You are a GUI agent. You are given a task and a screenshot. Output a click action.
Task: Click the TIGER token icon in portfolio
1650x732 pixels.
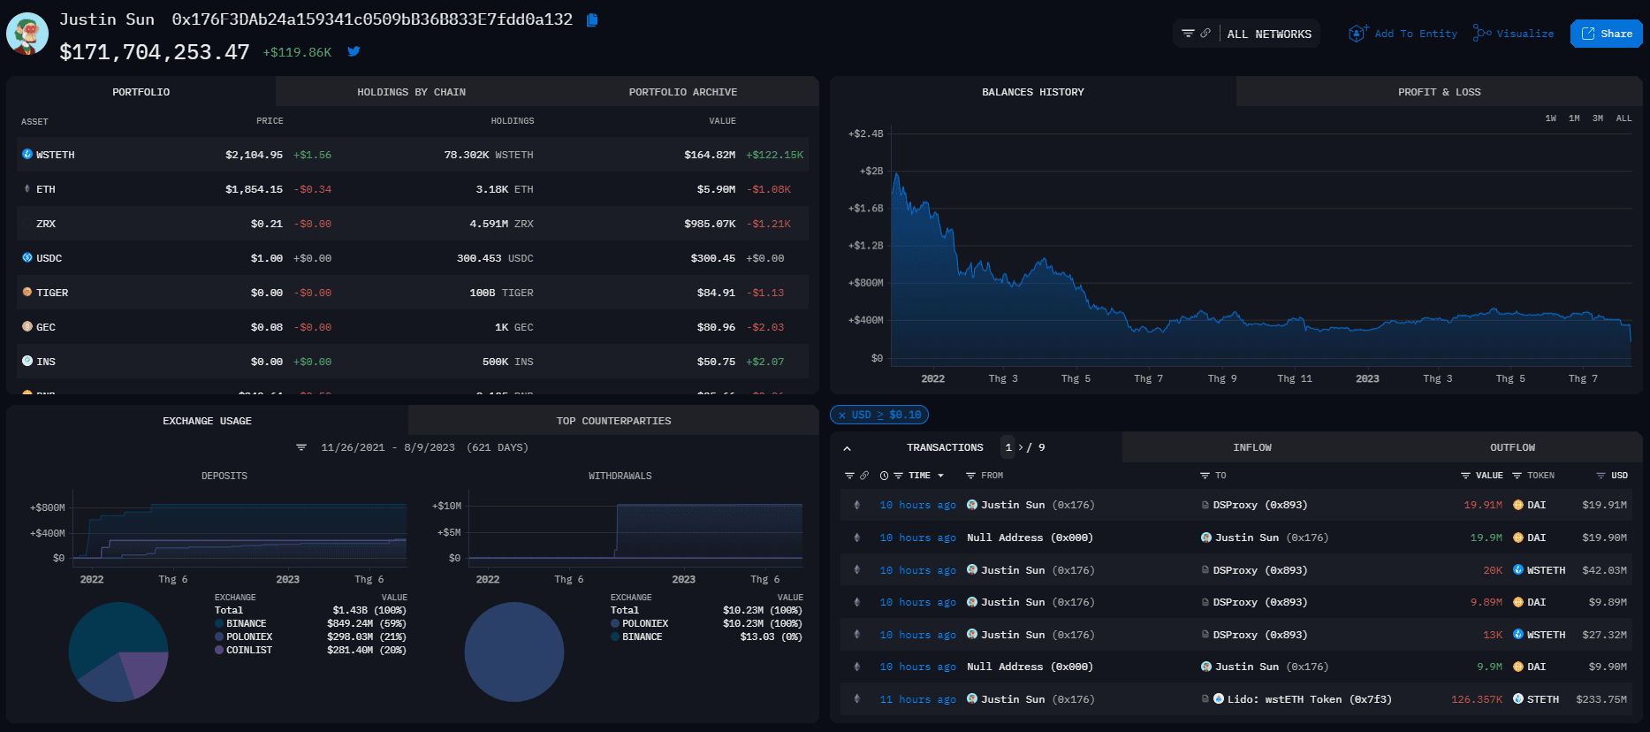coord(27,292)
